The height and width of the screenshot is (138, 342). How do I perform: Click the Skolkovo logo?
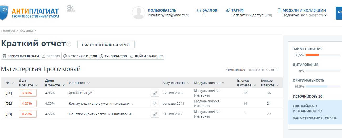pyautogui.click(x=71, y=9)
